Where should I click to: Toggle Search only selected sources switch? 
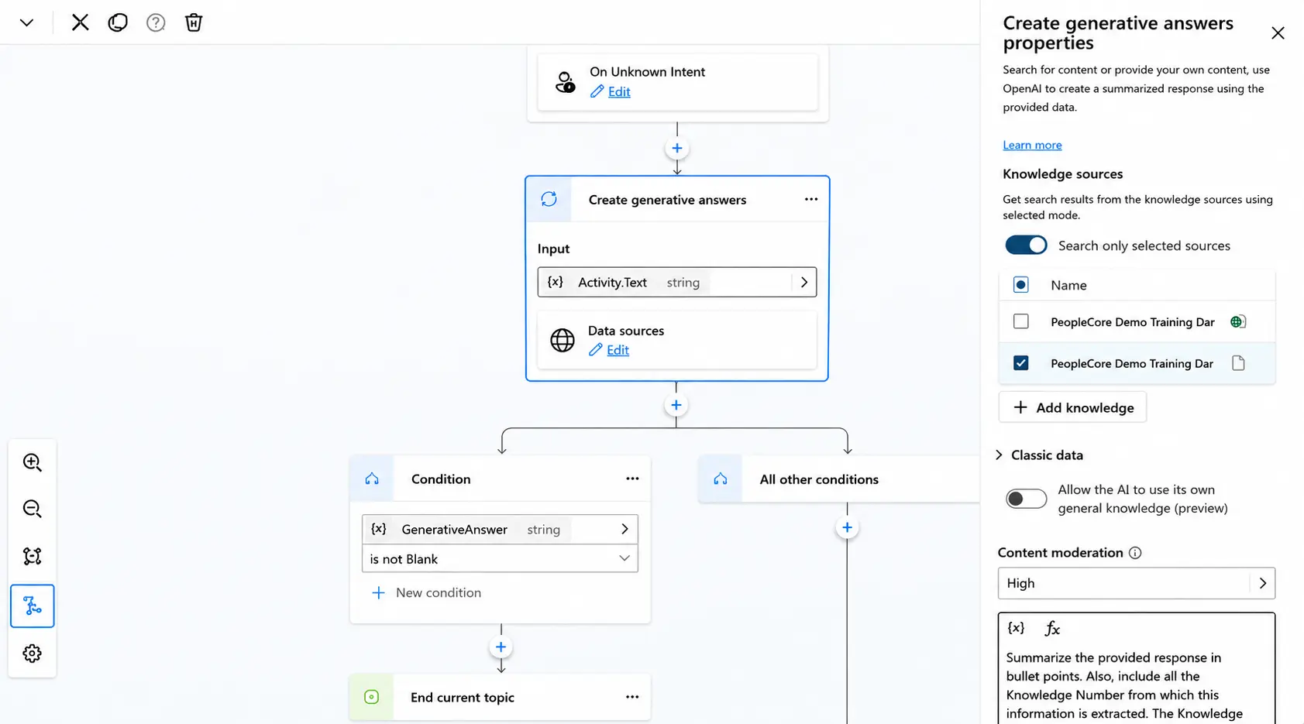coord(1026,245)
